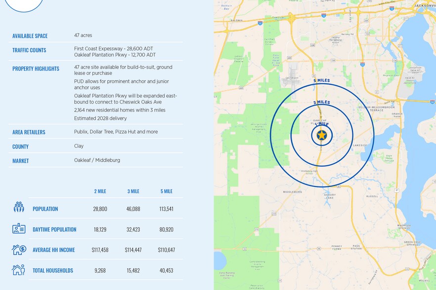Click the PENNEY FARMS label on the map
The image size is (436, 290).
pyautogui.click(x=337, y=248)
